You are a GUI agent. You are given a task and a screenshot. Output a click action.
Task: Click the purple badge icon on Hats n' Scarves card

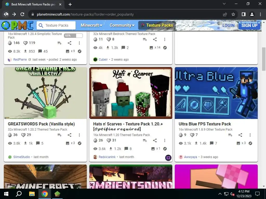[168, 158]
